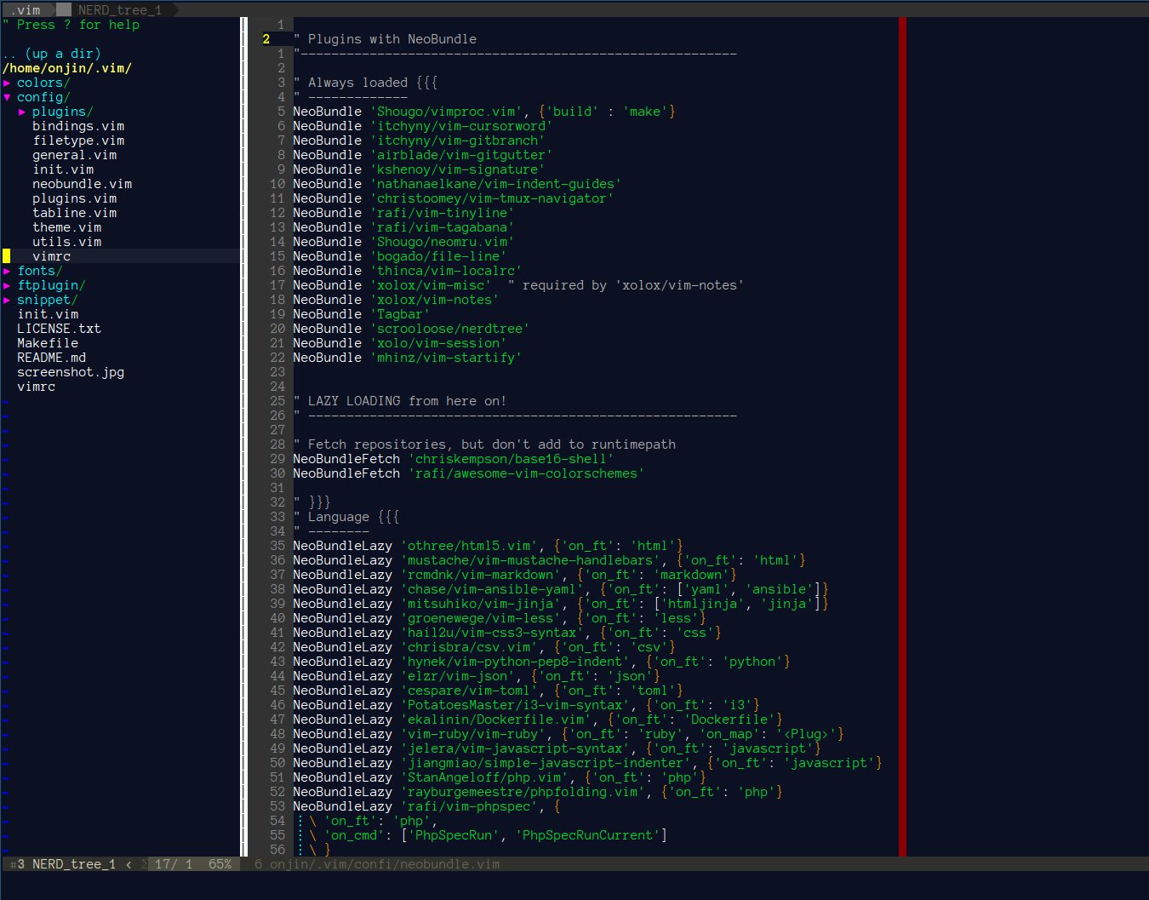Select highlighted vimrc under config
The height and width of the screenshot is (900, 1149).
pyautogui.click(x=52, y=256)
